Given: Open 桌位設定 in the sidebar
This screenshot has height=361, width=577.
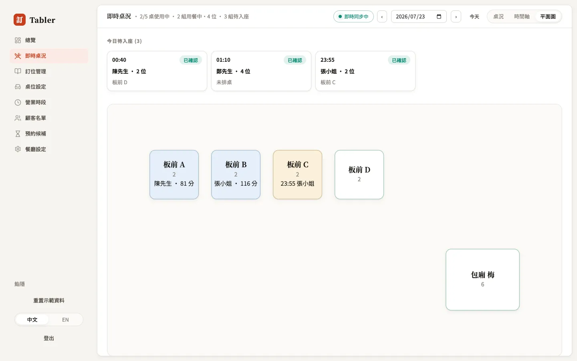Looking at the screenshot, I should pyautogui.click(x=49, y=87).
